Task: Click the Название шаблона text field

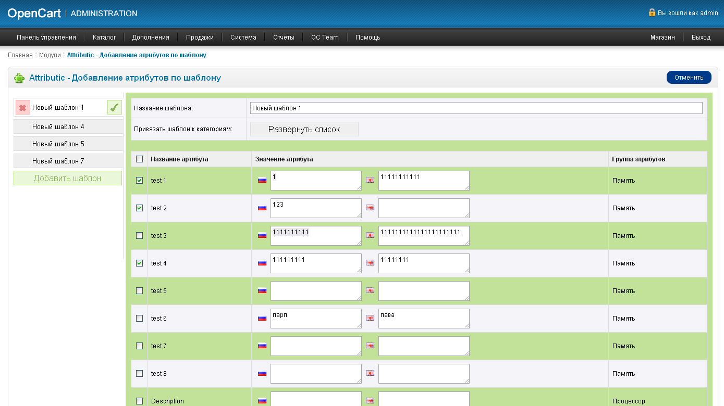Action: click(x=476, y=108)
